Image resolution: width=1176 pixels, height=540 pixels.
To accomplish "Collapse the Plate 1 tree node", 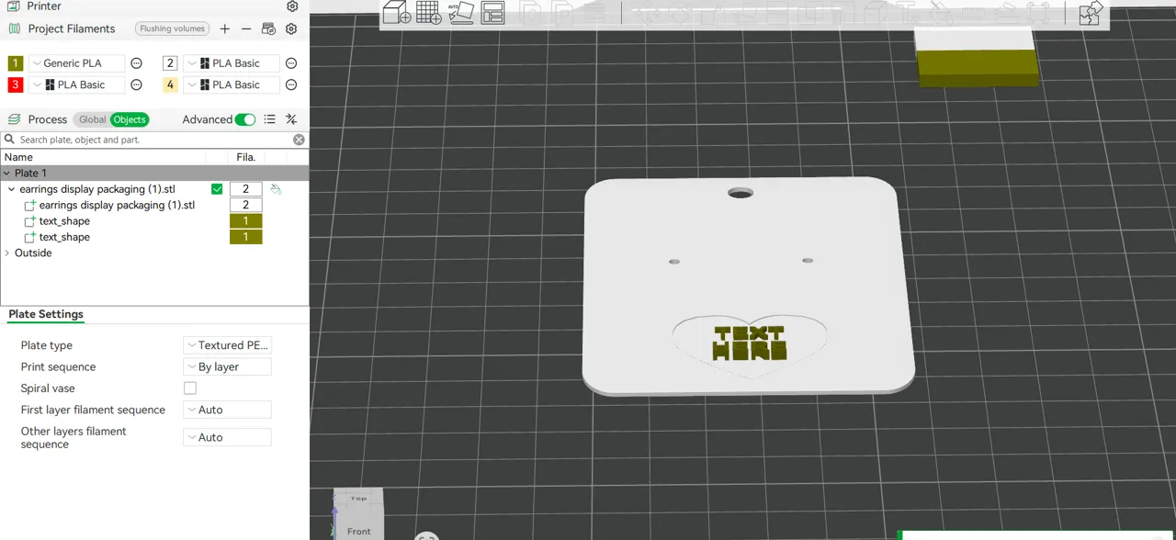I will [x=7, y=173].
